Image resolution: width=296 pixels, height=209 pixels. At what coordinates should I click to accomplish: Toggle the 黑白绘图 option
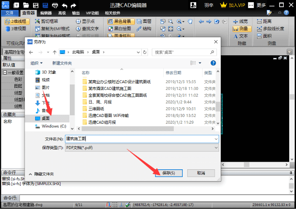(120, 29)
